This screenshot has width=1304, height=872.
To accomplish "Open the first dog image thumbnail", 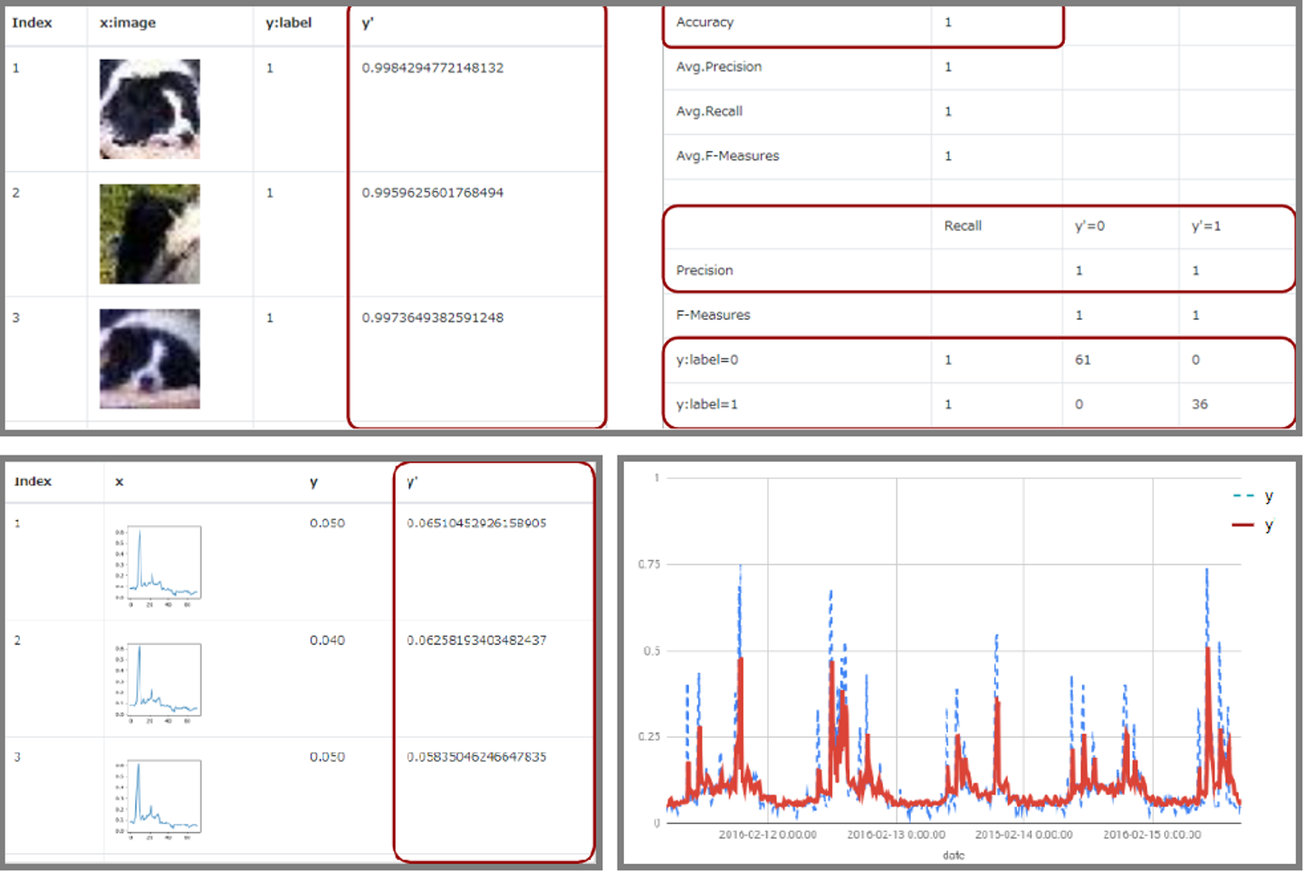I will pyautogui.click(x=149, y=109).
